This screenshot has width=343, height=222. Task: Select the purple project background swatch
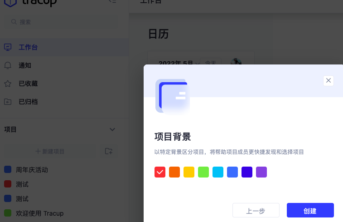click(261, 172)
